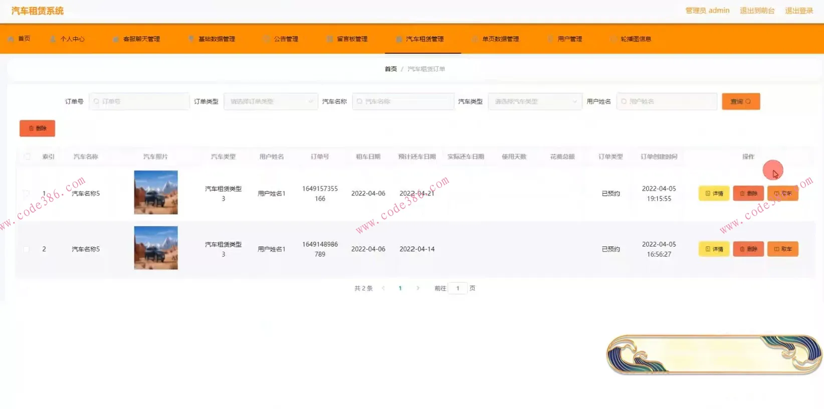
Task: Open the 公告管理 menu
Action: [x=286, y=39]
